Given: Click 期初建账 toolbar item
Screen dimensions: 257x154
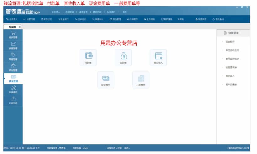Looking at the screenshot, I should coord(167,19).
